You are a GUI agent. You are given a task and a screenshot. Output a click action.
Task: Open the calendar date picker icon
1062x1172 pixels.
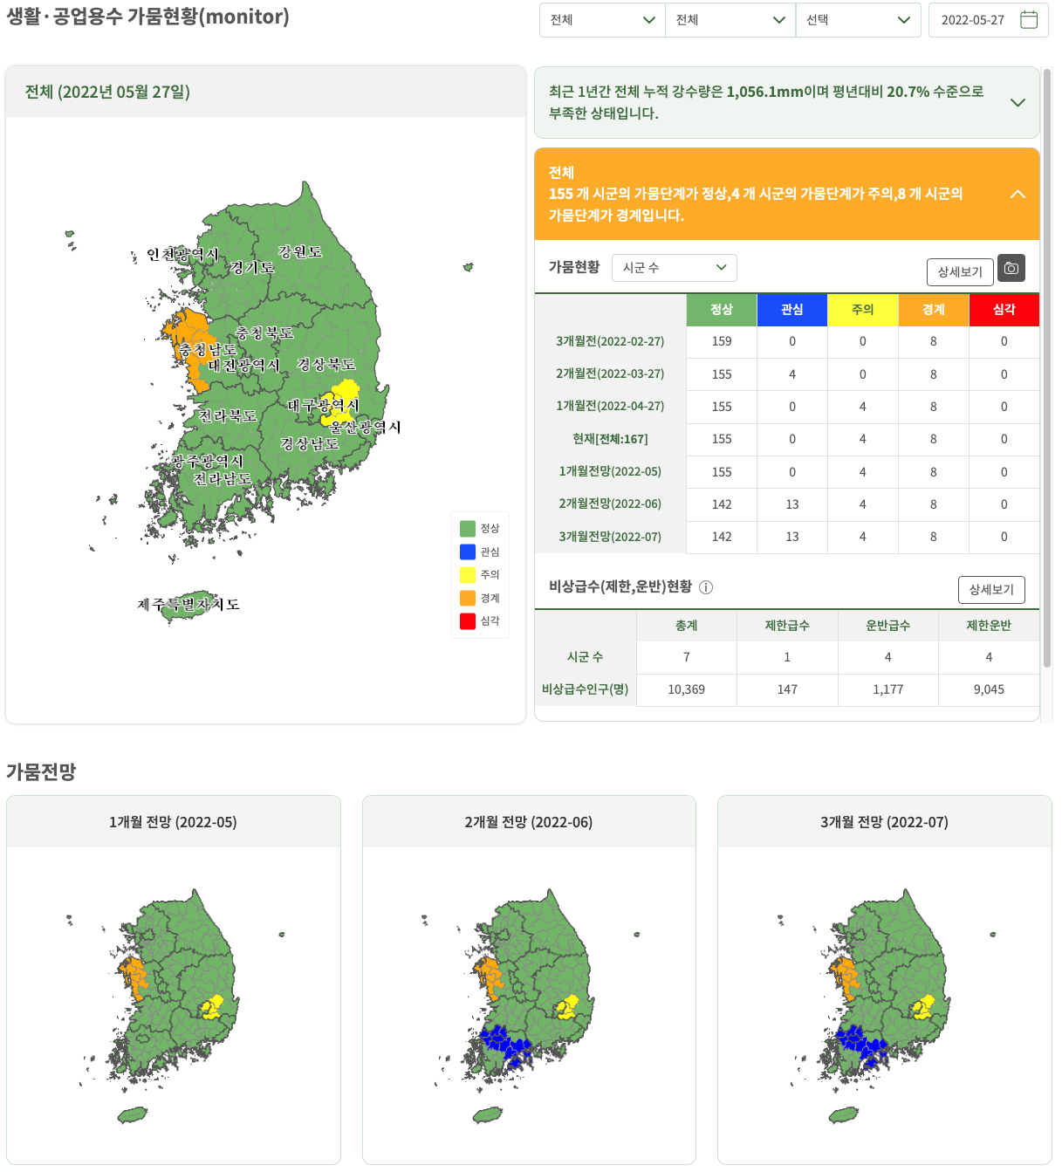(1029, 20)
